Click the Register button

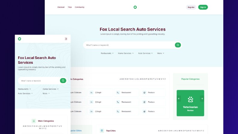[191, 7]
